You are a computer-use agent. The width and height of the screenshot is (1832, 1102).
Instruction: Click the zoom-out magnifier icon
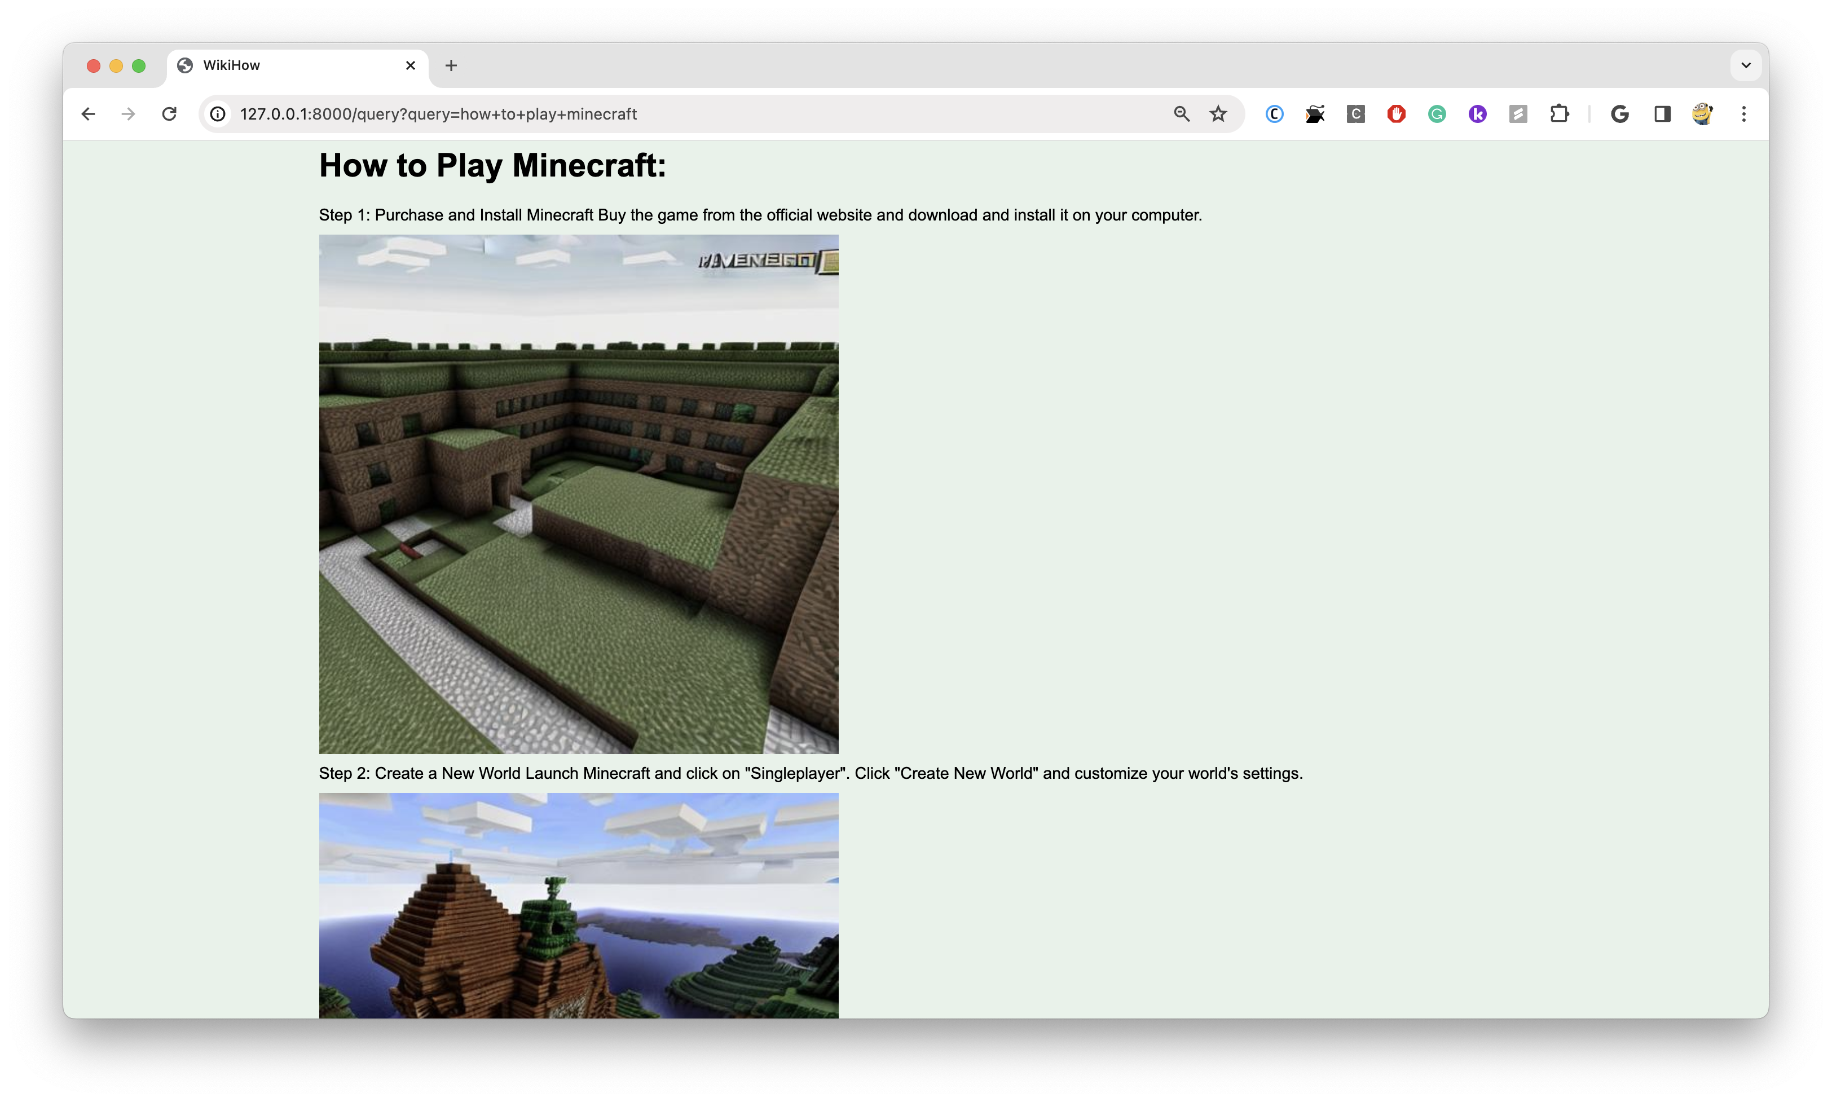1182,113
